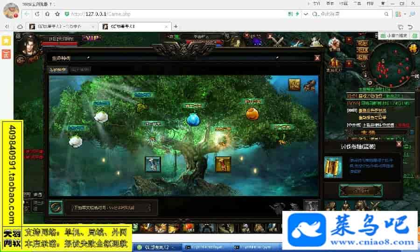Click the circular minimap
Screen dimensions: 420x252
[391, 64]
